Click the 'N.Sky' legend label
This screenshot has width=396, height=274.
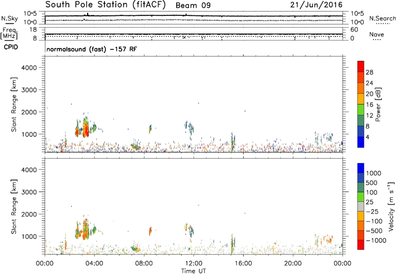(x=9, y=18)
